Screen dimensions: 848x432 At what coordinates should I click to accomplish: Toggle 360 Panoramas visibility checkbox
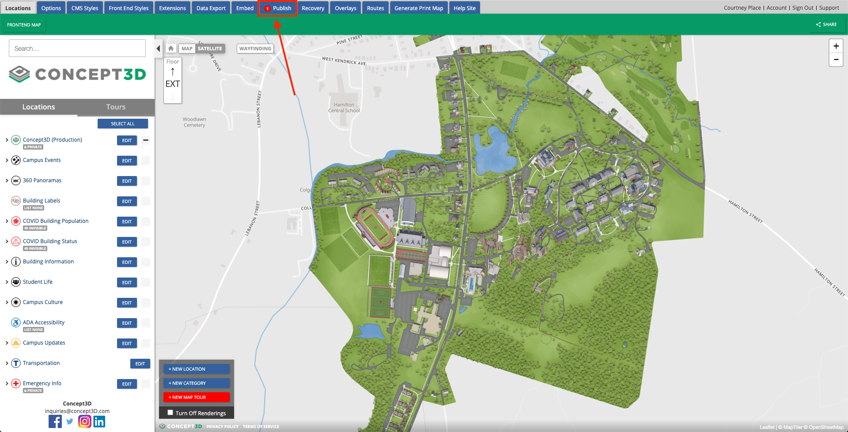[x=146, y=181]
